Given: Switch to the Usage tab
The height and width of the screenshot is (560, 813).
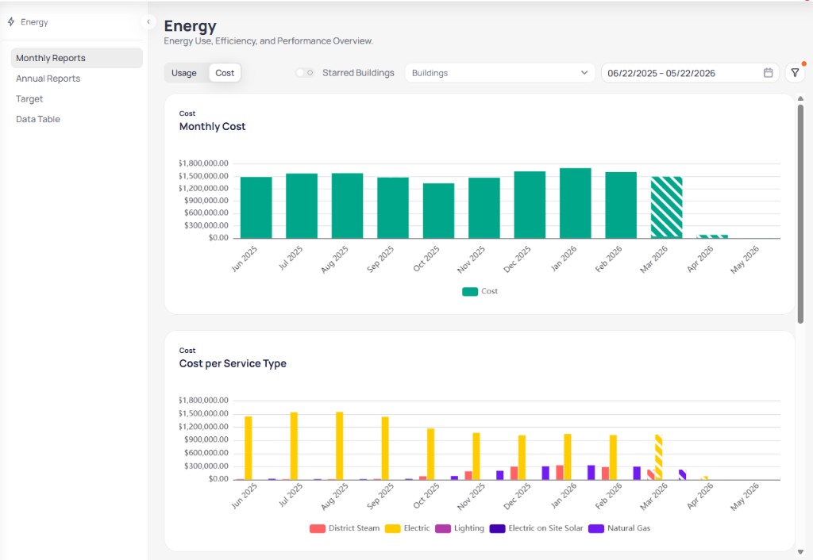Looking at the screenshot, I should 184,73.
